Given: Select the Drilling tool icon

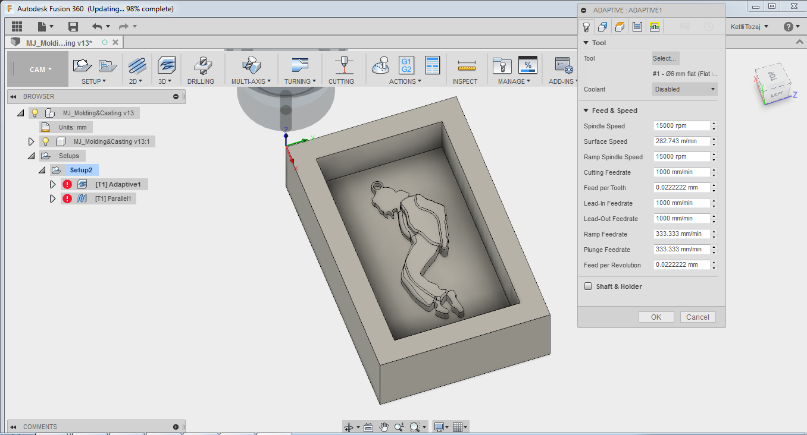Looking at the screenshot, I should (x=203, y=65).
